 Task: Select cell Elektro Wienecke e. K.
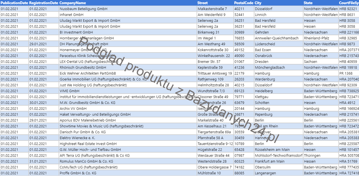128,138
